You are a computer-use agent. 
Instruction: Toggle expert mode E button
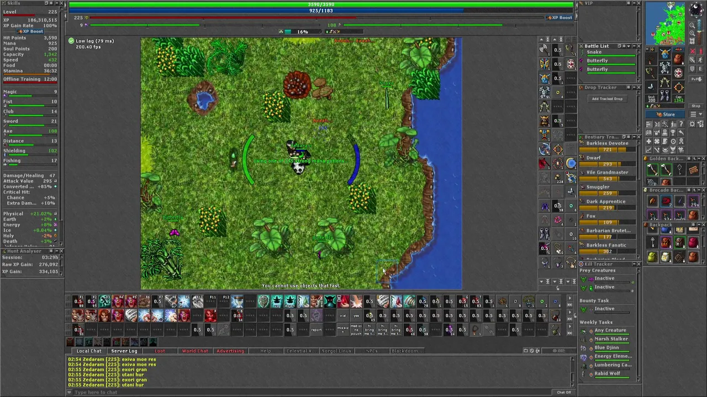pyautogui.click(x=700, y=69)
